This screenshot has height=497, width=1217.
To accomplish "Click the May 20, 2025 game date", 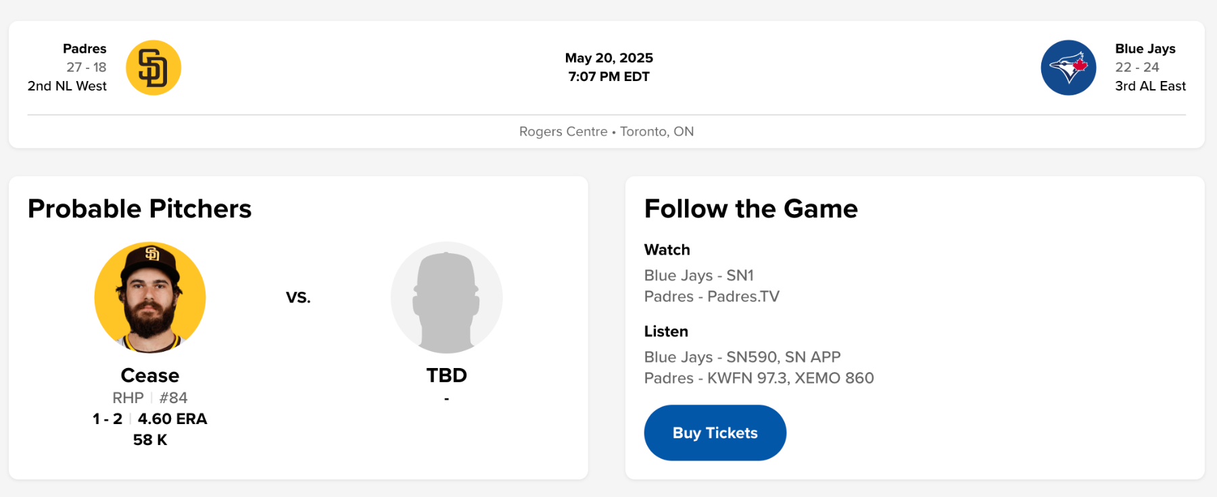I will [608, 58].
